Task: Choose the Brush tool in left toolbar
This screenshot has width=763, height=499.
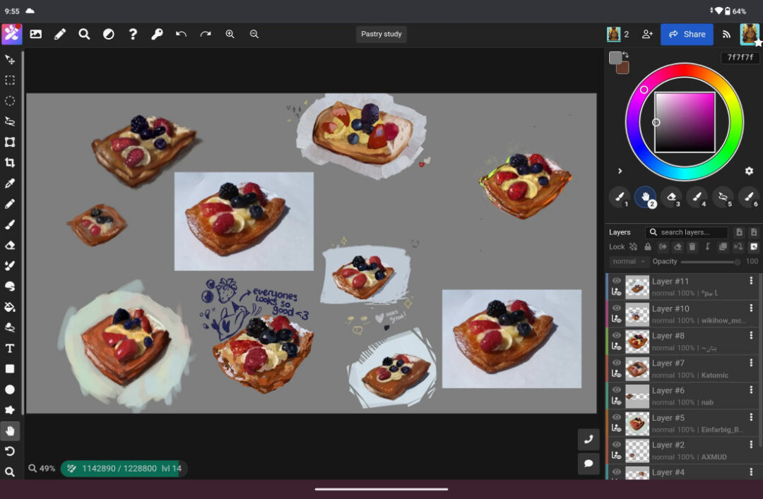Action: pyautogui.click(x=10, y=224)
